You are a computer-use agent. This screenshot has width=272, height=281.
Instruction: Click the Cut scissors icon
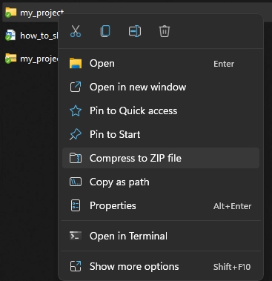click(76, 31)
